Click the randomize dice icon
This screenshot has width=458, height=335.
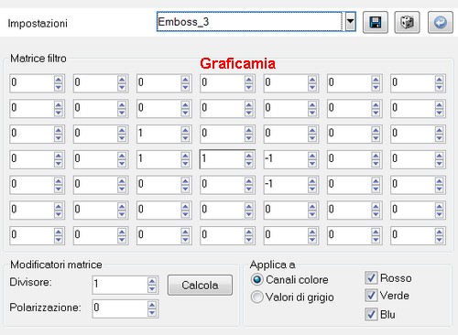407,22
